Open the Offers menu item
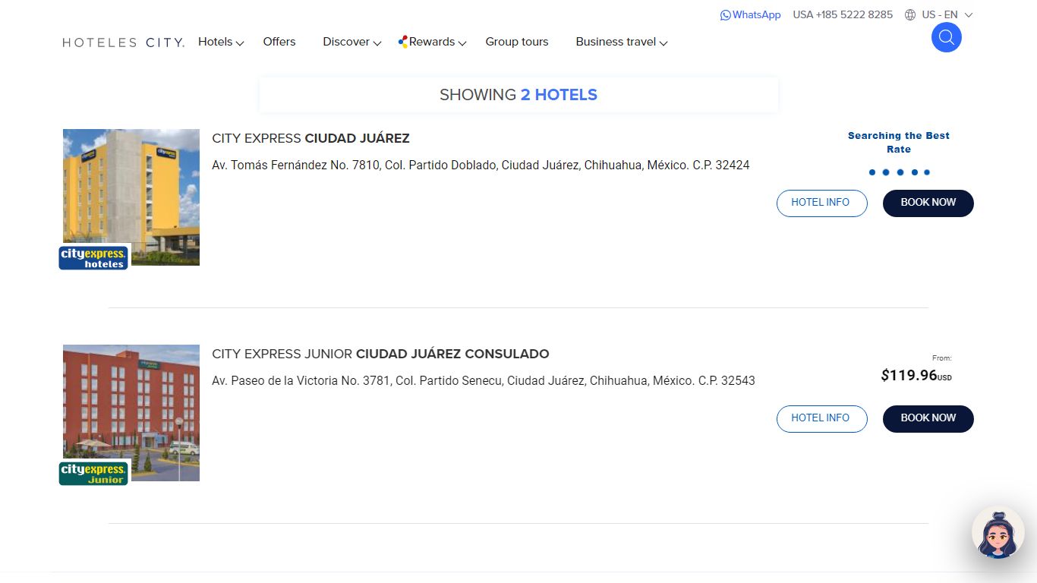This screenshot has height=583, width=1037. pyautogui.click(x=279, y=42)
